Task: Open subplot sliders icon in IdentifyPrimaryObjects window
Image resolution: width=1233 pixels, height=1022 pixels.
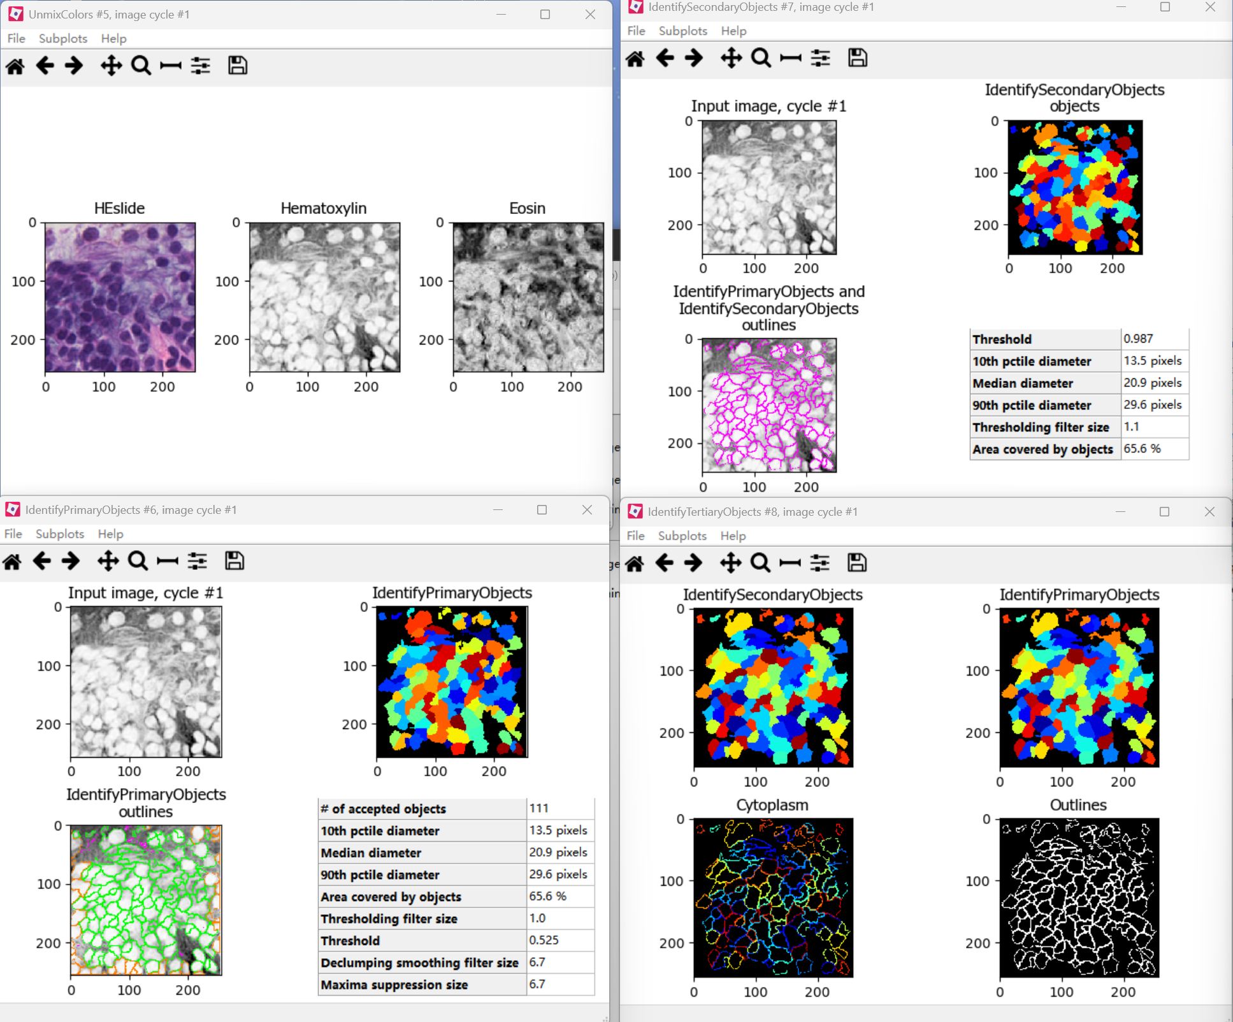Action: click(198, 562)
